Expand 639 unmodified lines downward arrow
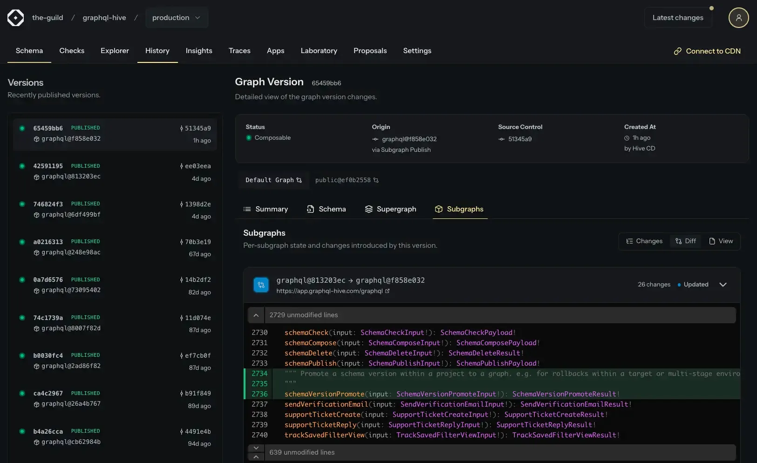 pos(256,448)
